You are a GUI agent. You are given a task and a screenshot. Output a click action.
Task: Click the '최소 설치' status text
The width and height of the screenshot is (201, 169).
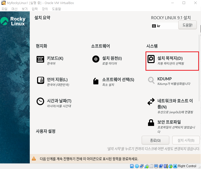click(108, 85)
